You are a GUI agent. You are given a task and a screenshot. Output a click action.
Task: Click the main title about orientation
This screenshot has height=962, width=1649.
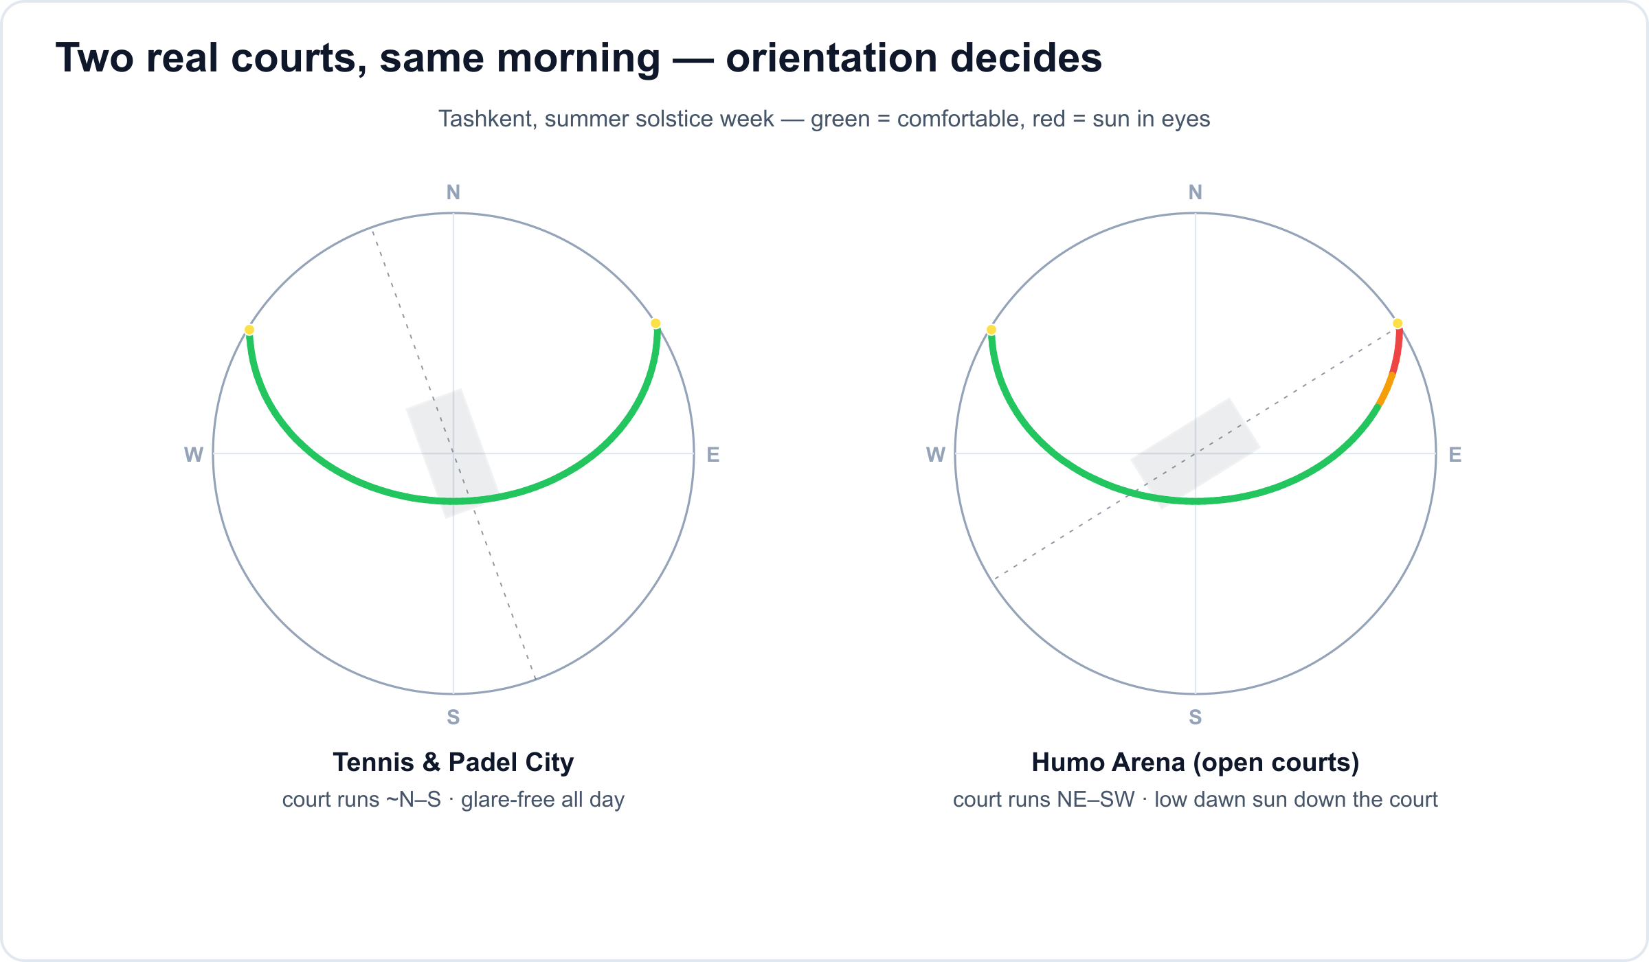click(x=579, y=58)
